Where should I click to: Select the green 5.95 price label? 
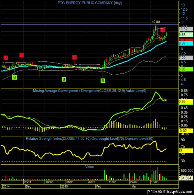186,69
